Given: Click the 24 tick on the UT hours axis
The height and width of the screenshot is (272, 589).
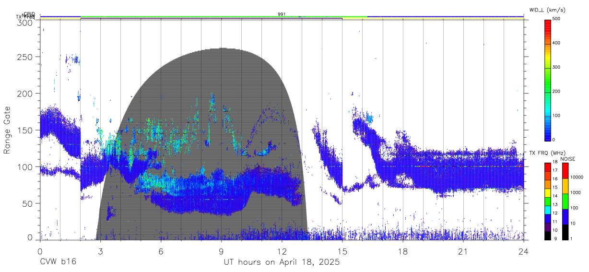Looking at the screenshot, I should point(524,251).
